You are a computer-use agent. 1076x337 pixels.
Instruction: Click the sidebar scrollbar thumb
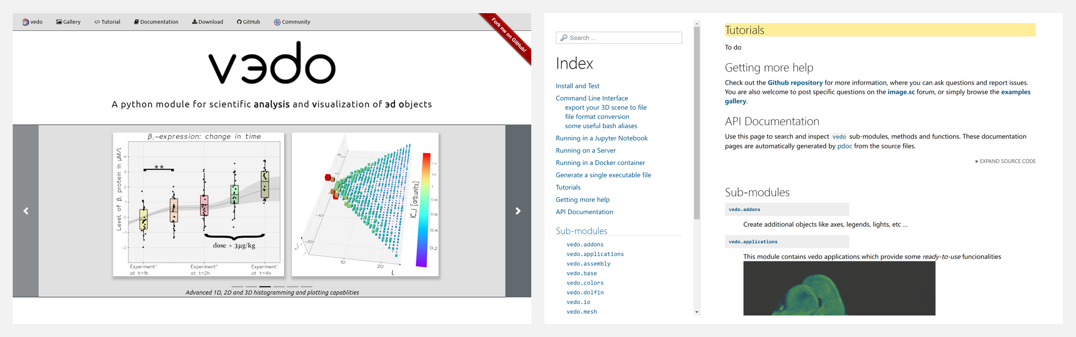697,123
